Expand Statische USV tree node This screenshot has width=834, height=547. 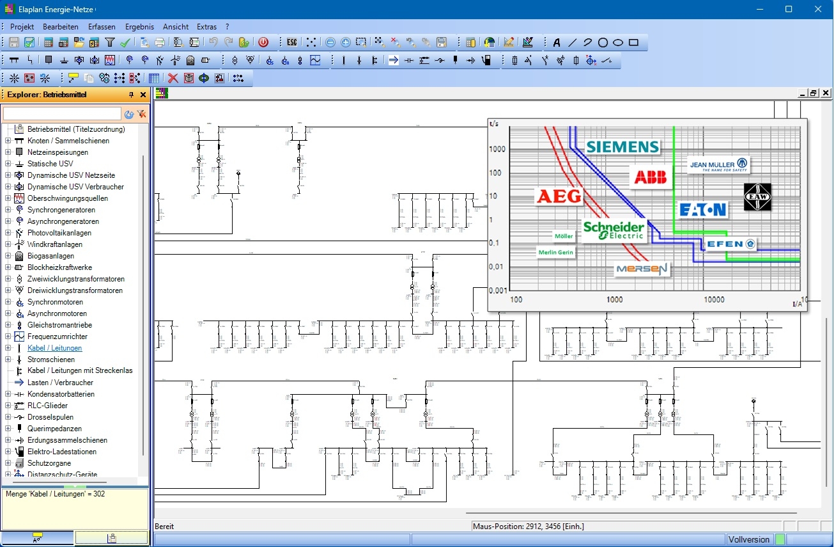[x=8, y=164]
